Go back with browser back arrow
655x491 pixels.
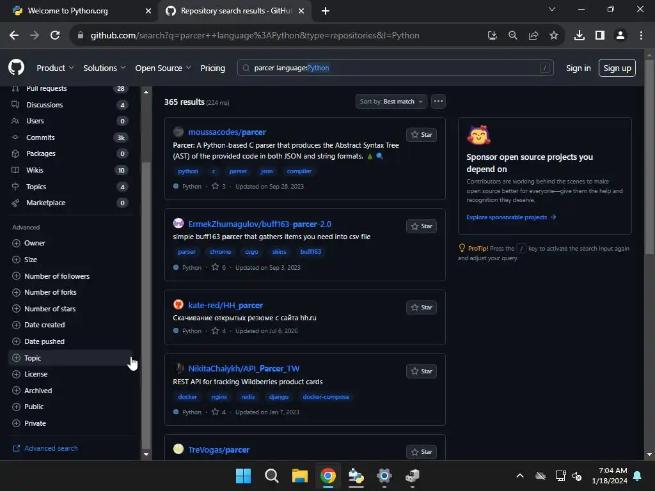(x=14, y=36)
